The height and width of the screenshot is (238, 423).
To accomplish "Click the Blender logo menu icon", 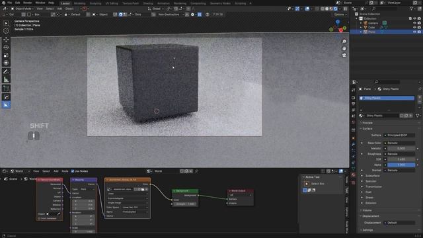I will point(3,3).
